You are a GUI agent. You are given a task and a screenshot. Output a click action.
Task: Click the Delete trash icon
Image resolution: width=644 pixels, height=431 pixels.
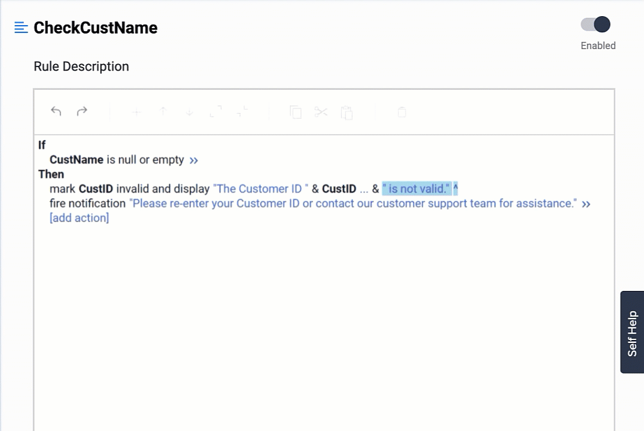pos(402,112)
